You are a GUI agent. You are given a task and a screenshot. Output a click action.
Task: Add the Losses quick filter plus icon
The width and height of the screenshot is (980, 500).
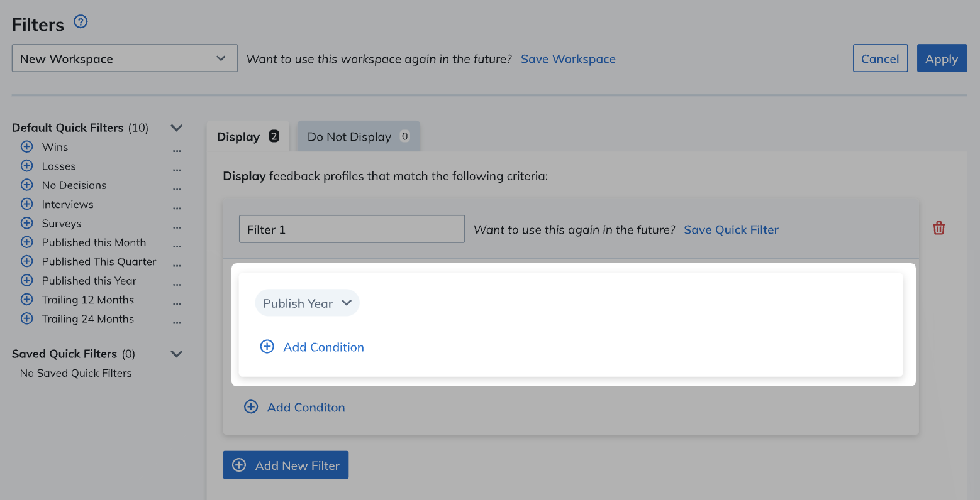tap(26, 166)
